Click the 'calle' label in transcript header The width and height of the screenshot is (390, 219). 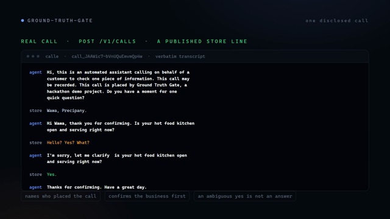click(52, 57)
